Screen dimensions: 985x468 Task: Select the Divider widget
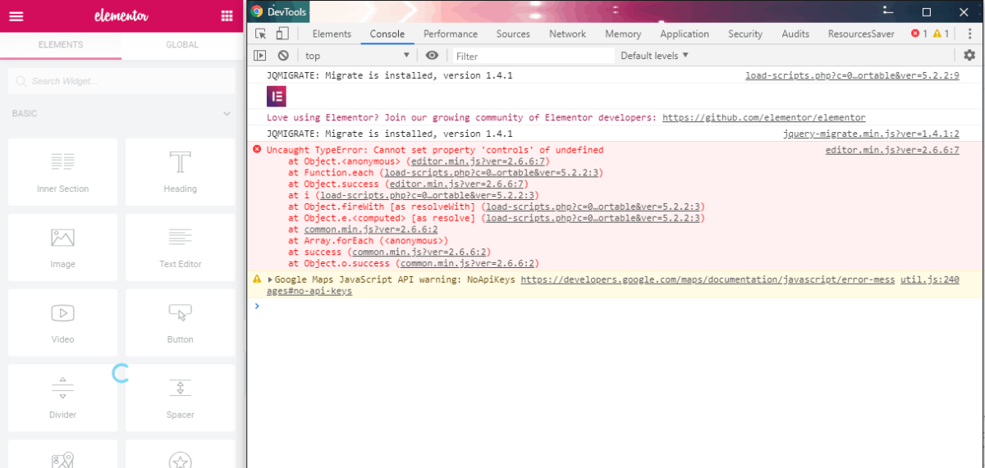coord(62,398)
